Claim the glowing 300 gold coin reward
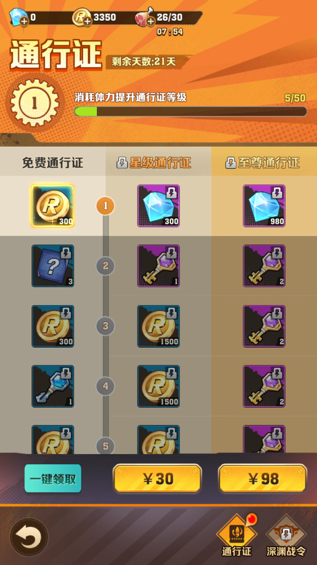Screen dimensions: 317x565 pyautogui.click(x=53, y=206)
